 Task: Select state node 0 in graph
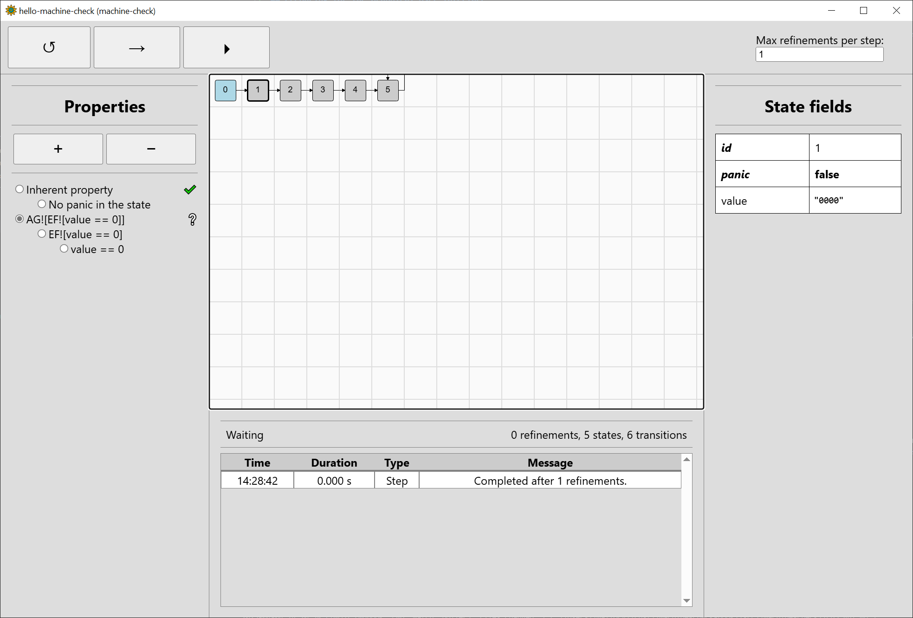(226, 90)
